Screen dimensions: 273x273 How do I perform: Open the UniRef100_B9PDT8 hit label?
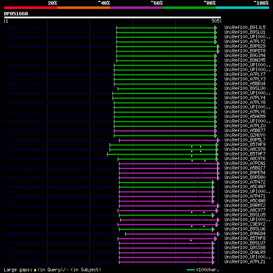point(245,51)
